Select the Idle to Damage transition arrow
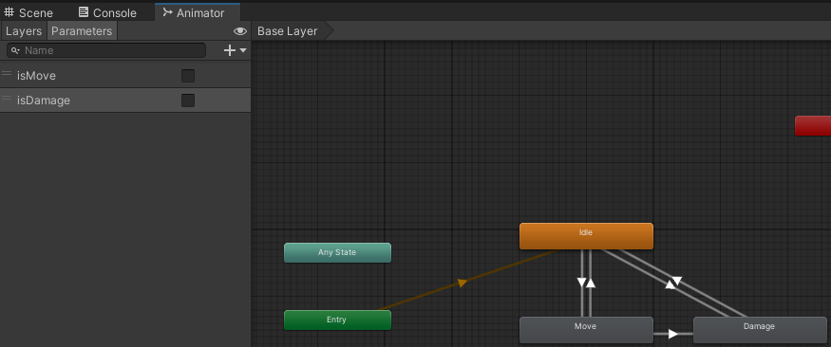The width and height of the screenshot is (831, 347). pos(677,281)
